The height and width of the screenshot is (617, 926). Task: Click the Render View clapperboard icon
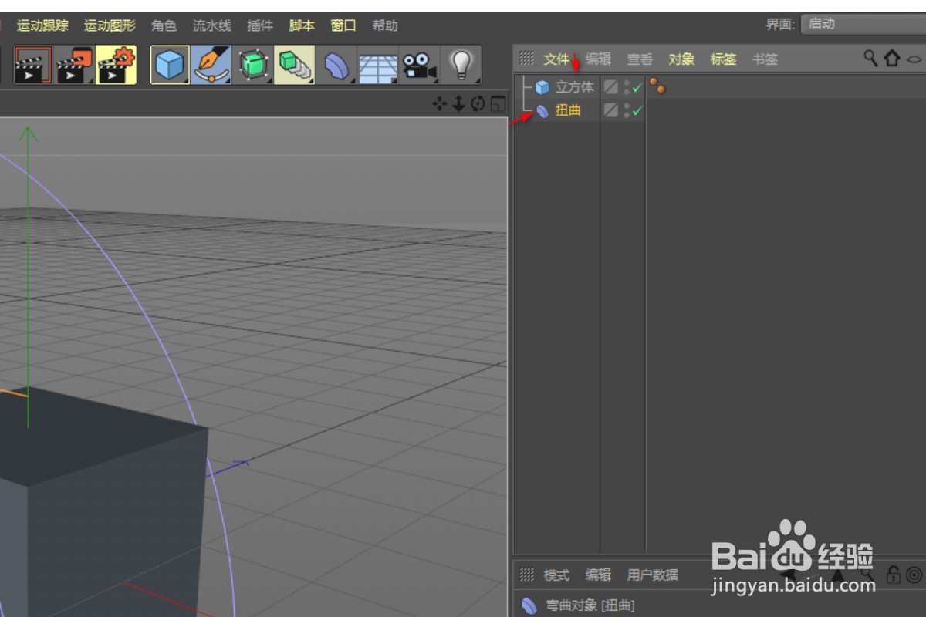(x=32, y=65)
